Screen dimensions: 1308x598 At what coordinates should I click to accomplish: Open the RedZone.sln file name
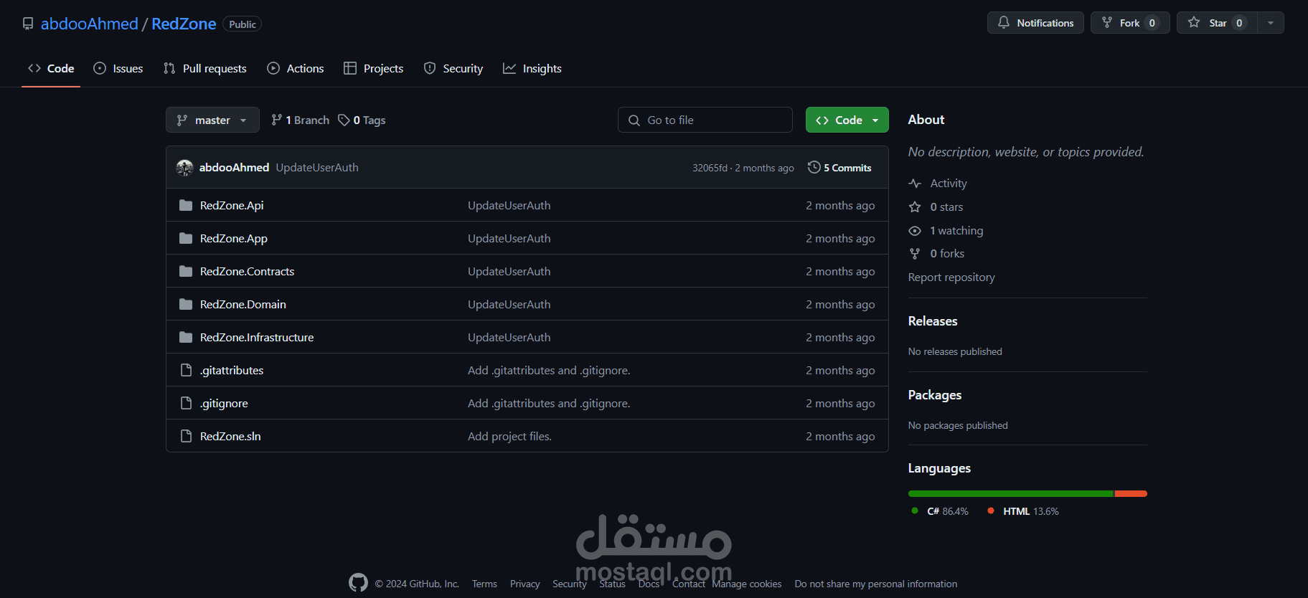230,436
